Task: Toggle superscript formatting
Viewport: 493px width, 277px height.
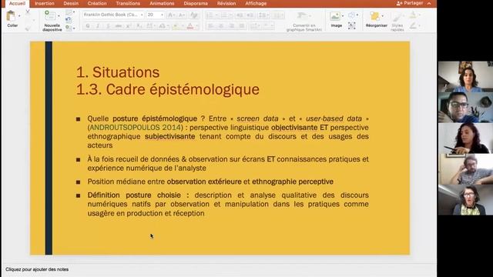Action: coord(129,26)
